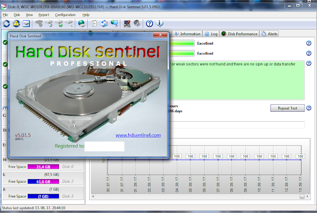Click the chart scrollbar right arrow
Image resolution: width=317 pixels, height=213 pixels.
point(308,197)
